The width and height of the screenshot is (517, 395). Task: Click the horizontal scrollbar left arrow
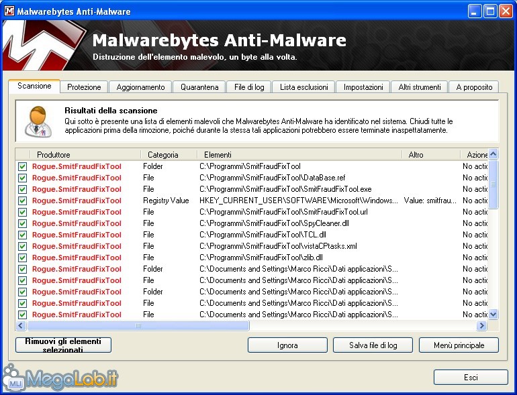tap(21, 326)
